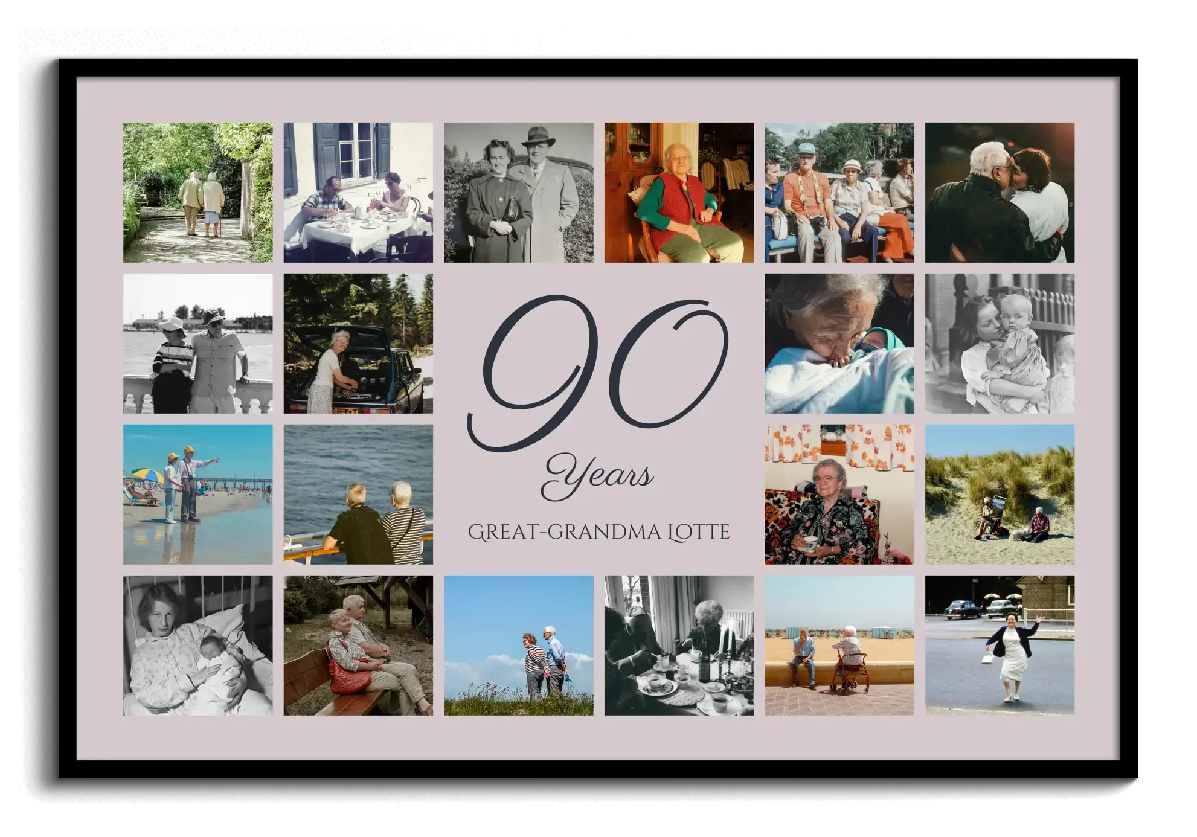1197x837 pixels.
Task: Select the woman in red vest photo
Action: [679, 192]
